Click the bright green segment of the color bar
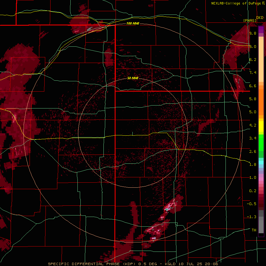The height and width of the screenshot is (266, 266). click(261, 143)
